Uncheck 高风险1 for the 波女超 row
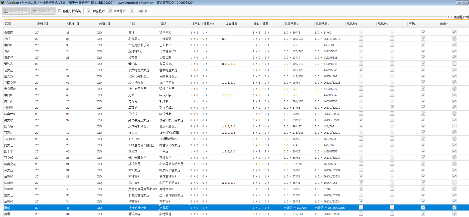Viewport: 469px width, 217px height. click(x=361, y=70)
